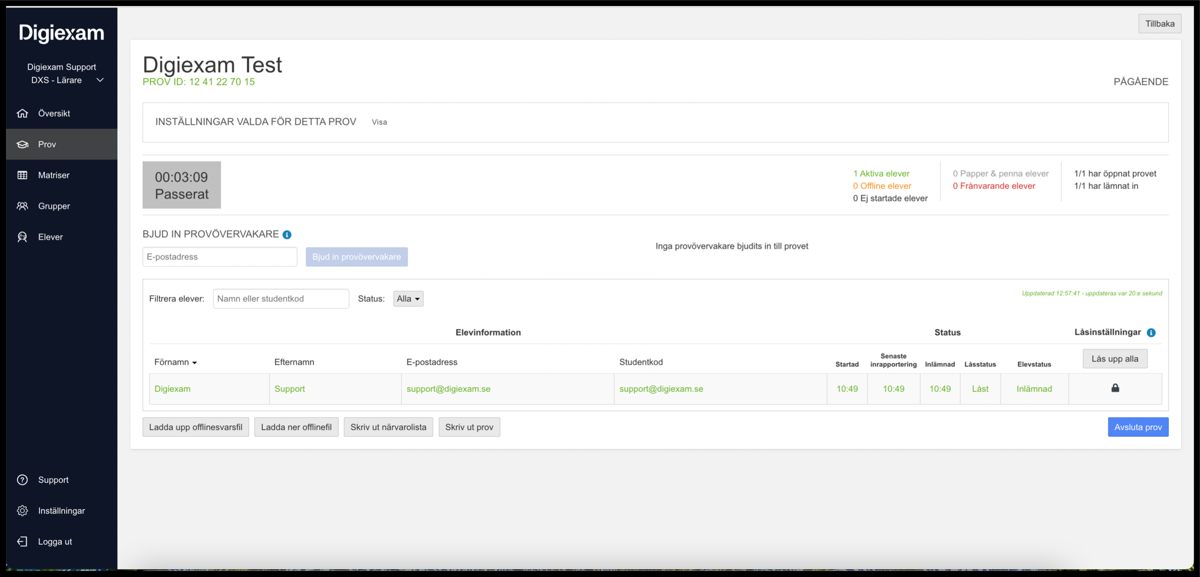
Task: Click the Elevstatus column header
Action: coord(1034,364)
